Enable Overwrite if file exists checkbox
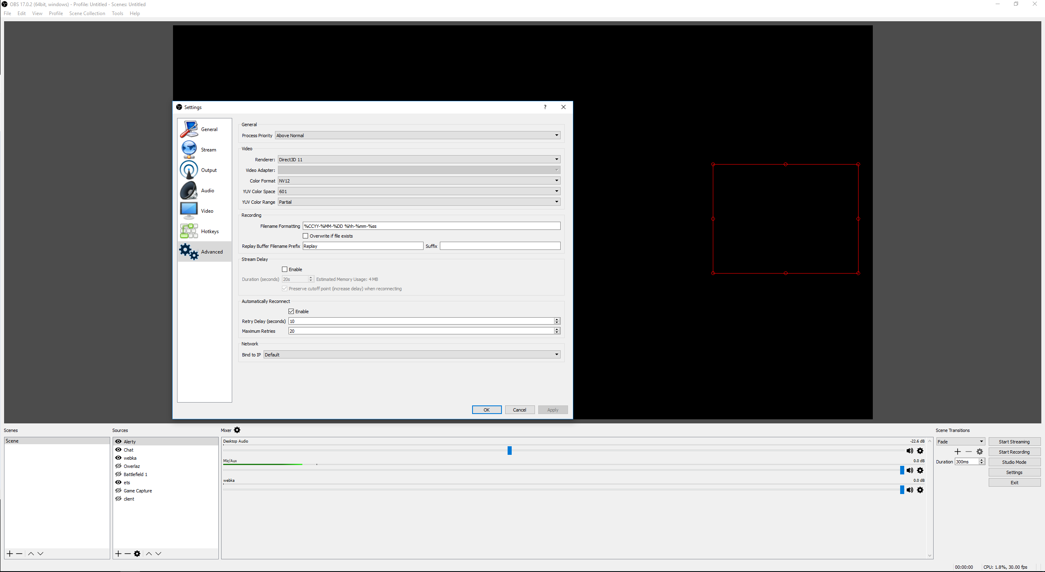Screen dimensions: 1045x572 click(305, 236)
